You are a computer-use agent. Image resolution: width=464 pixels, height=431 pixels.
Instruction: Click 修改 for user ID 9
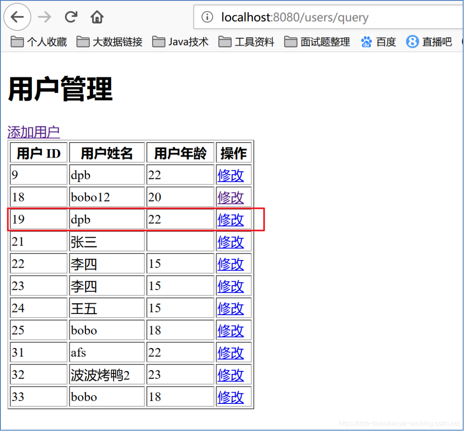coord(230,175)
